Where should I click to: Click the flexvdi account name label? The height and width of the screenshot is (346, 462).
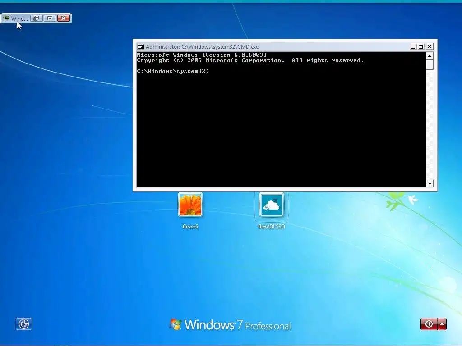point(190,227)
